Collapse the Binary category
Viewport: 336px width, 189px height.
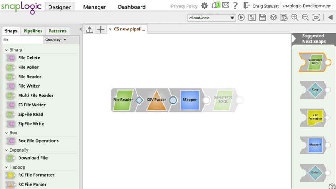(x=7, y=50)
